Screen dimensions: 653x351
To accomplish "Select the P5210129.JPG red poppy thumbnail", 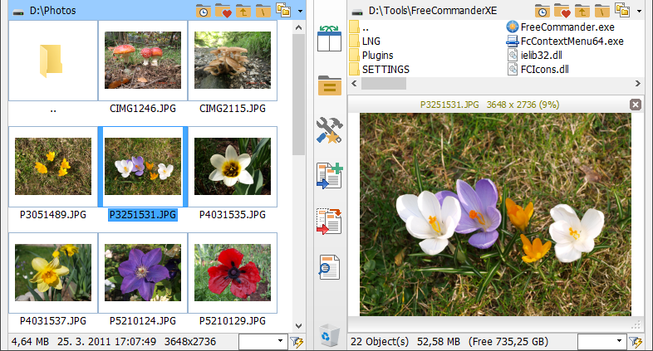I will point(233,272).
